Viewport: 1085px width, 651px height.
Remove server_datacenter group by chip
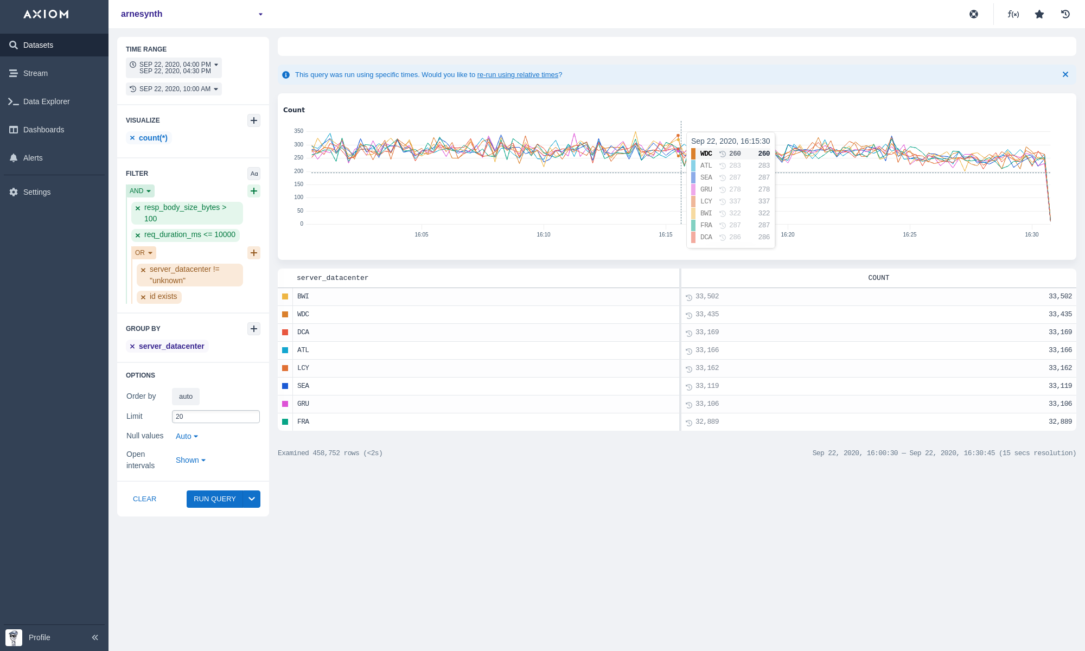[x=132, y=346]
